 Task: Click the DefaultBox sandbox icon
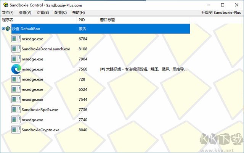click(x=8, y=29)
